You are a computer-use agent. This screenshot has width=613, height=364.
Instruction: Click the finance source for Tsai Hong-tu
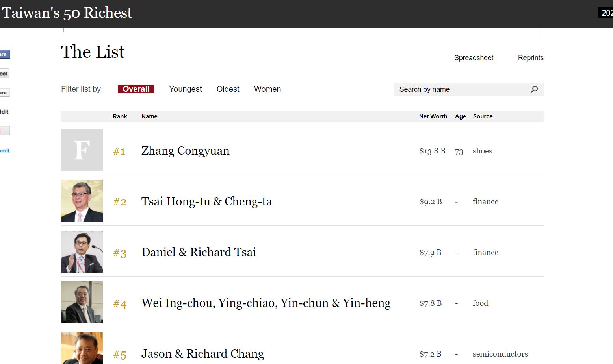coord(485,202)
